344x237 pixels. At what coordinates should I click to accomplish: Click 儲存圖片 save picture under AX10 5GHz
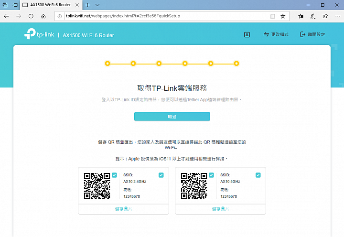coord(220,209)
